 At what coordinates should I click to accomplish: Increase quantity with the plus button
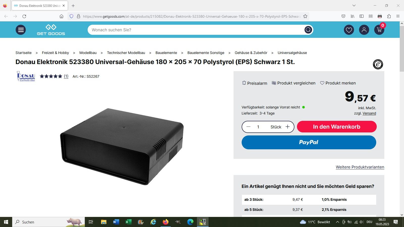[x=288, y=127]
